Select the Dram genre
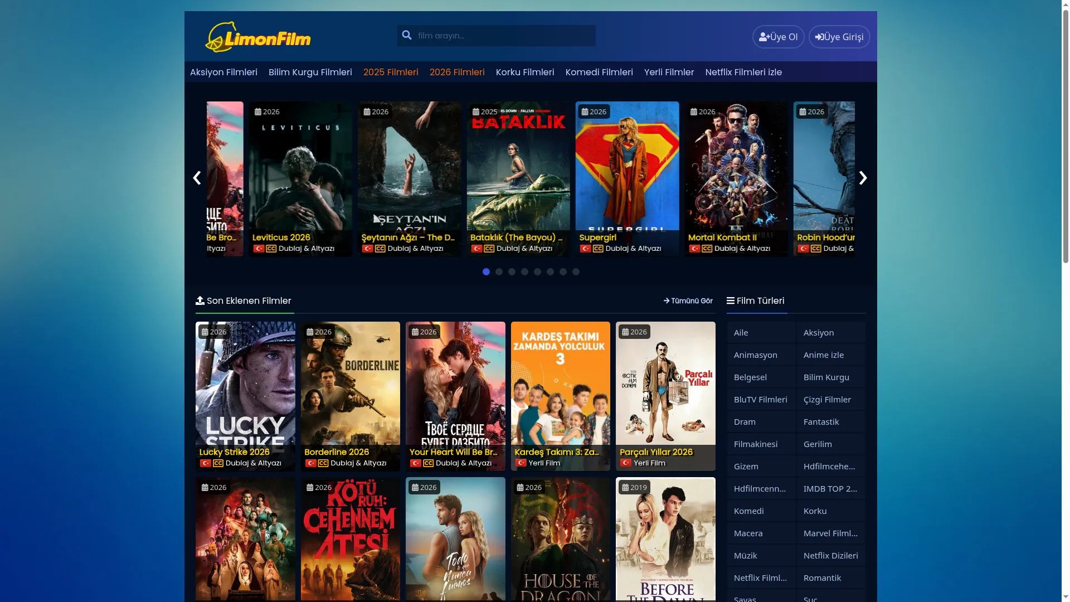 point(761,421)
